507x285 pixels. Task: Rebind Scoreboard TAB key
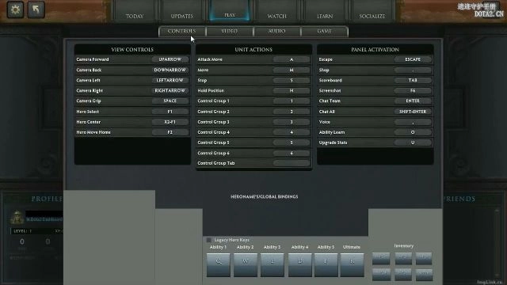click(413, 80)
